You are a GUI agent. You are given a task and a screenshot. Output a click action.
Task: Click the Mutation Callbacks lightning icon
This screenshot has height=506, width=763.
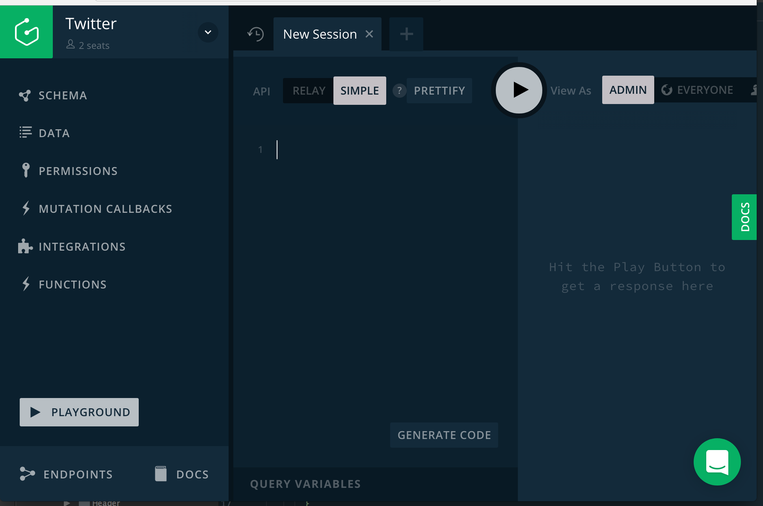click(25, 208)
